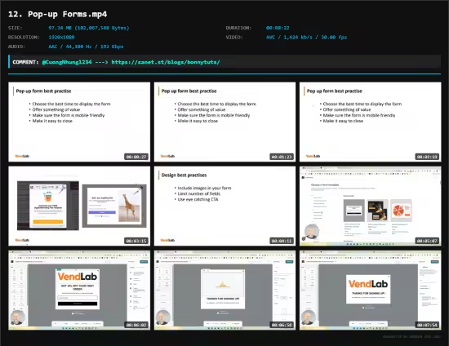
Task: Select the file title 12. Pop-up Forms.mp4
Action: 58,14
